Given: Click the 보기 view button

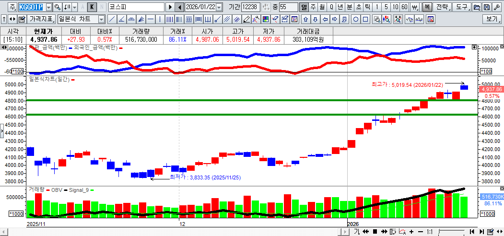Looking at the screenshot, I should 491,19.
